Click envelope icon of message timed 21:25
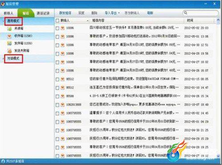This screenshot has height=165, width=222. click(63, 130)
